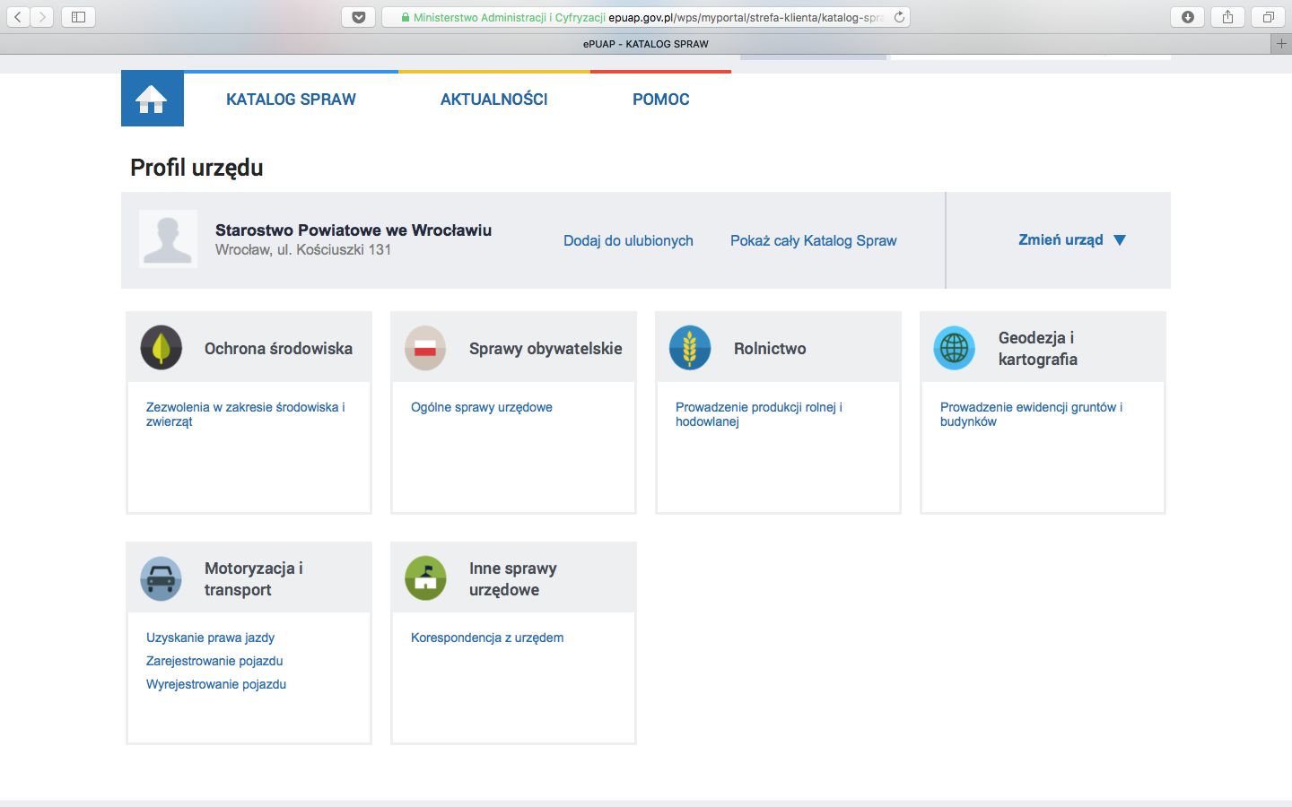Viewport: 1292px width, 807px height.
Task: Click the Motoryzacja i transport category heading
Action: [254, 579]
